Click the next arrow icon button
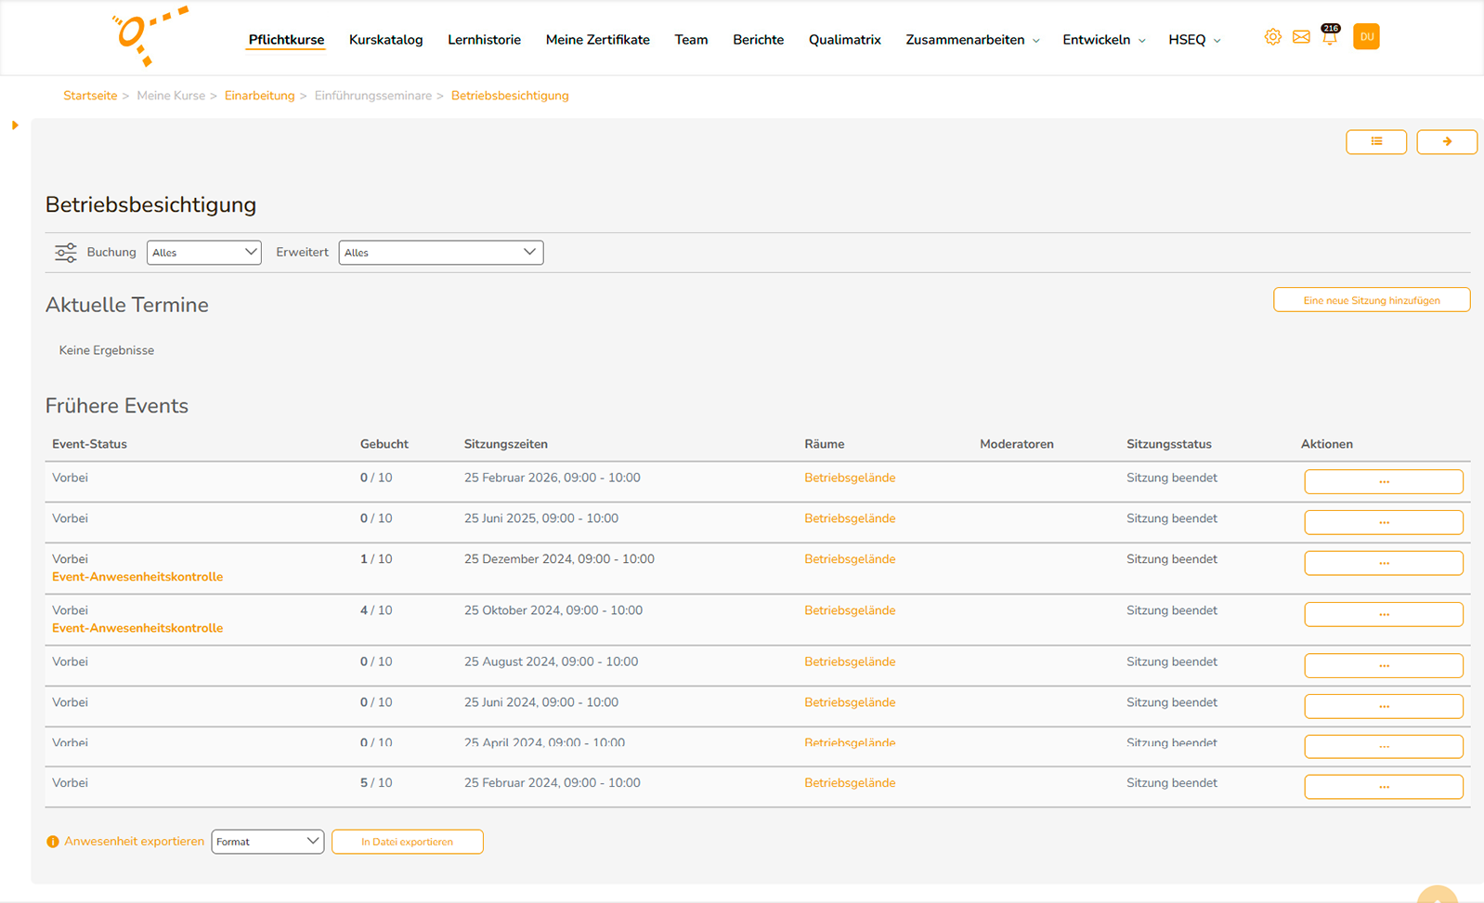The height and width of the screenshot is (903, 1484). click(1447, 141)
